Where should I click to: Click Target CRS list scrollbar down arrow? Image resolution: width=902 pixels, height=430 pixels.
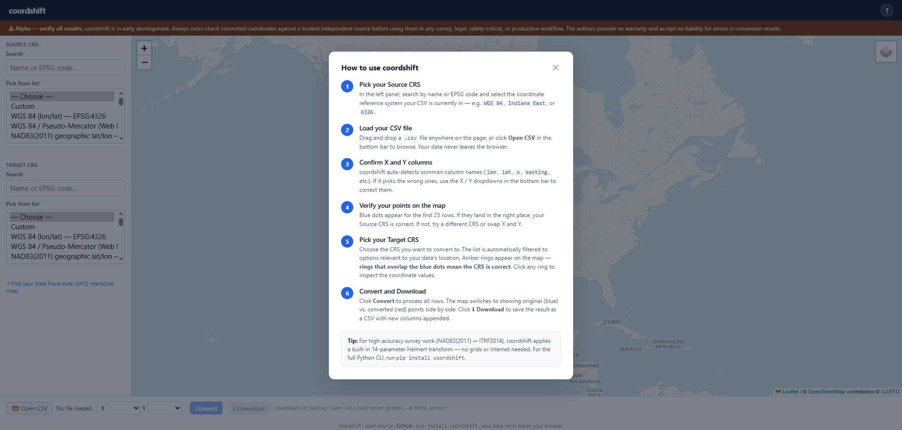[x=121, y=259]
